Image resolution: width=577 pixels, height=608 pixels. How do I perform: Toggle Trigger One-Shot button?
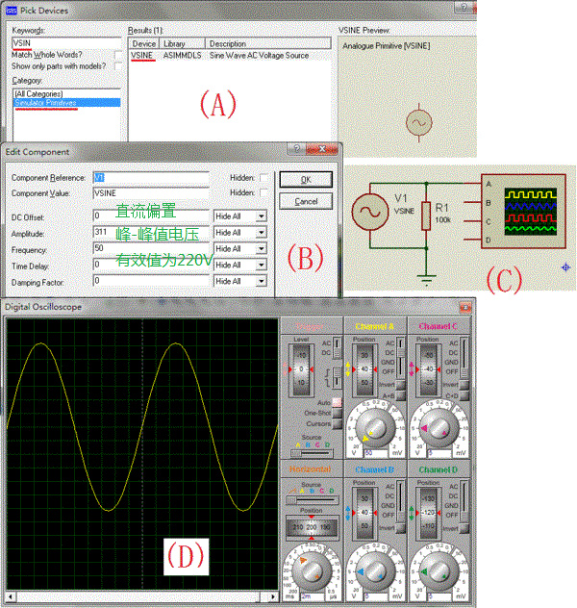[x=338, y=413]
